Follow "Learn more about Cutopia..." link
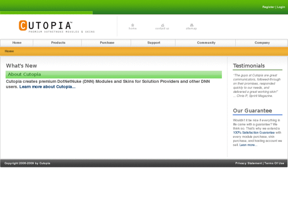The height and width of the screenshot is (216, 288). (48, 87)
